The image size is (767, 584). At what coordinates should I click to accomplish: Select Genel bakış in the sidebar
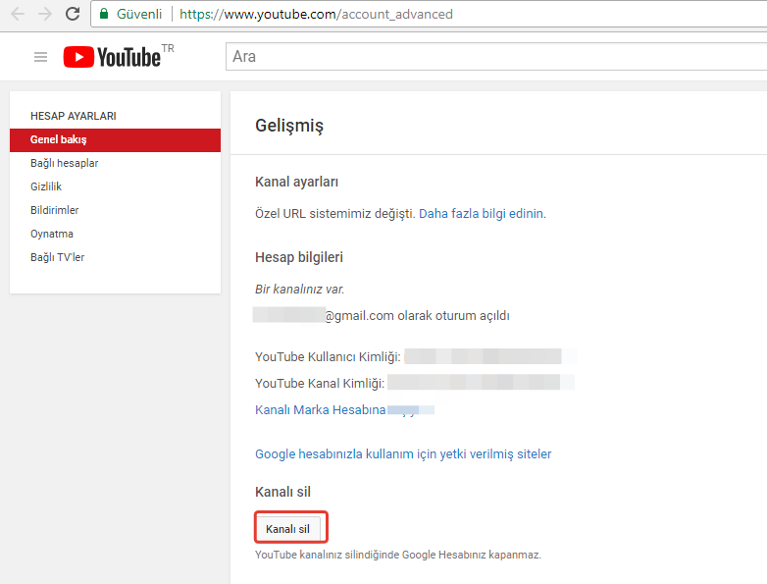59,139
